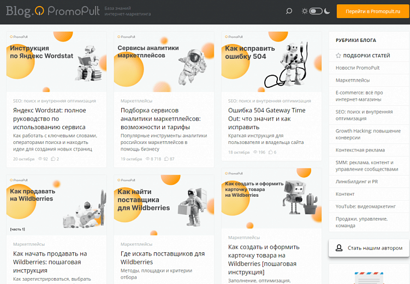410x284 pixels.
Task: Click views eye icon showing 8 718
Action: tap(147, 159)
